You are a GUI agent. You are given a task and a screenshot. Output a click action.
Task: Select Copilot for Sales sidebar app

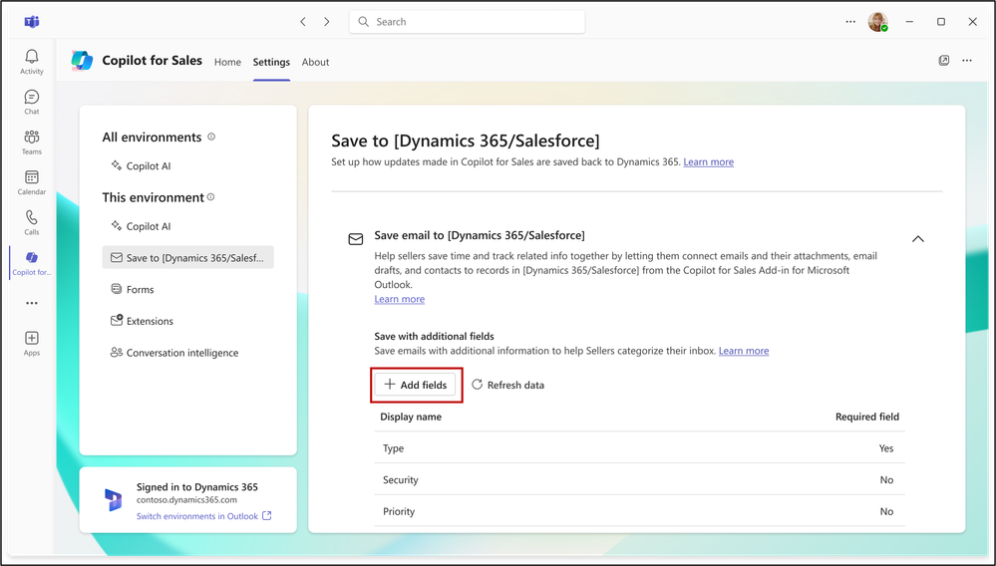click(x=31, y=263)
